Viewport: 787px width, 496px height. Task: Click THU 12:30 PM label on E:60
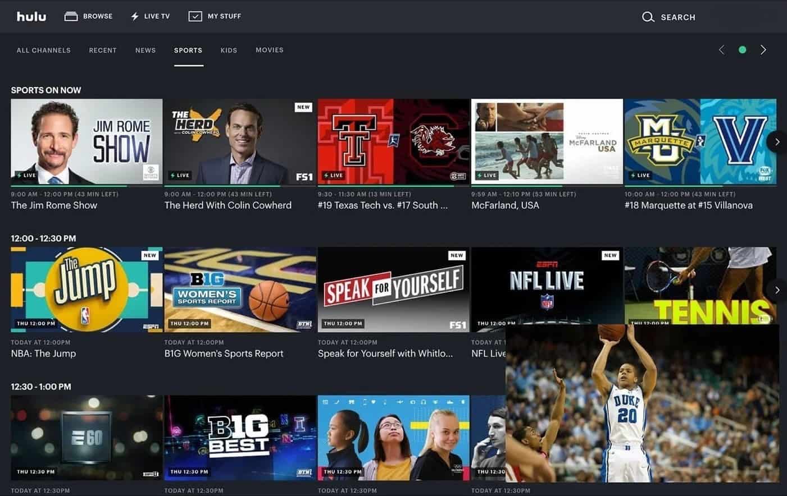pyautogui.click(x=36, y=472)
